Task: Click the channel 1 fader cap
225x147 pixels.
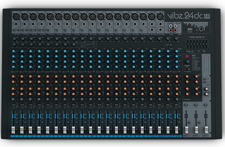Action: [x=13, y=130]
